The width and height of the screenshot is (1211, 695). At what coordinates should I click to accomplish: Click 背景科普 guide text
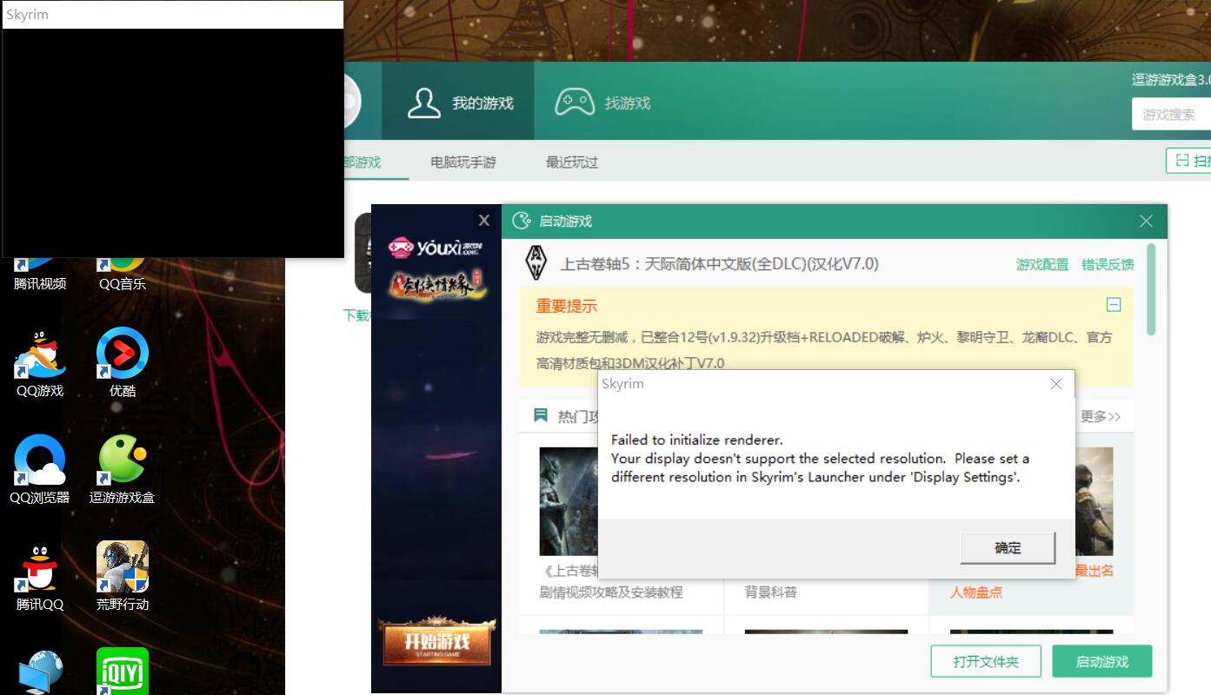click(770, 592)
